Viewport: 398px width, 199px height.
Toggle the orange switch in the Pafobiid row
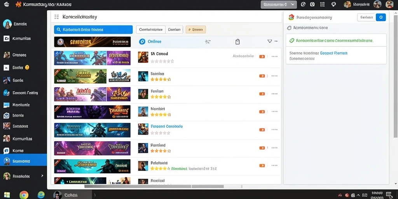(262, 166)
